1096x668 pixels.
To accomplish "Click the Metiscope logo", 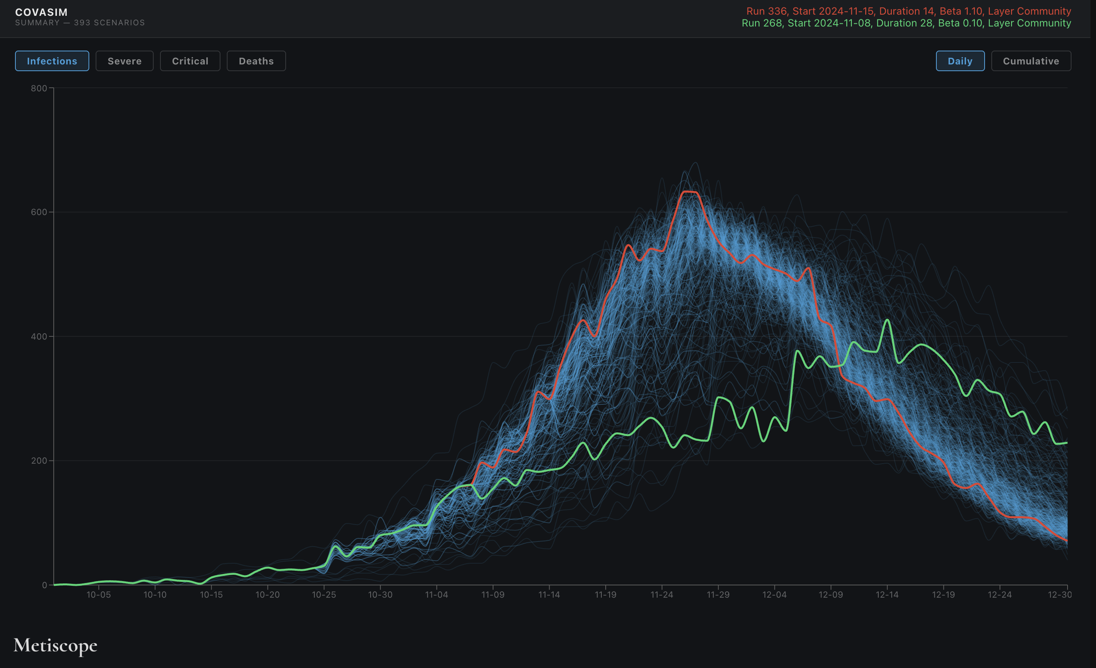I will (56, 645).
